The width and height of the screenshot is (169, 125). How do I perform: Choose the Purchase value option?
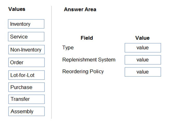click(x=26, y=87)
